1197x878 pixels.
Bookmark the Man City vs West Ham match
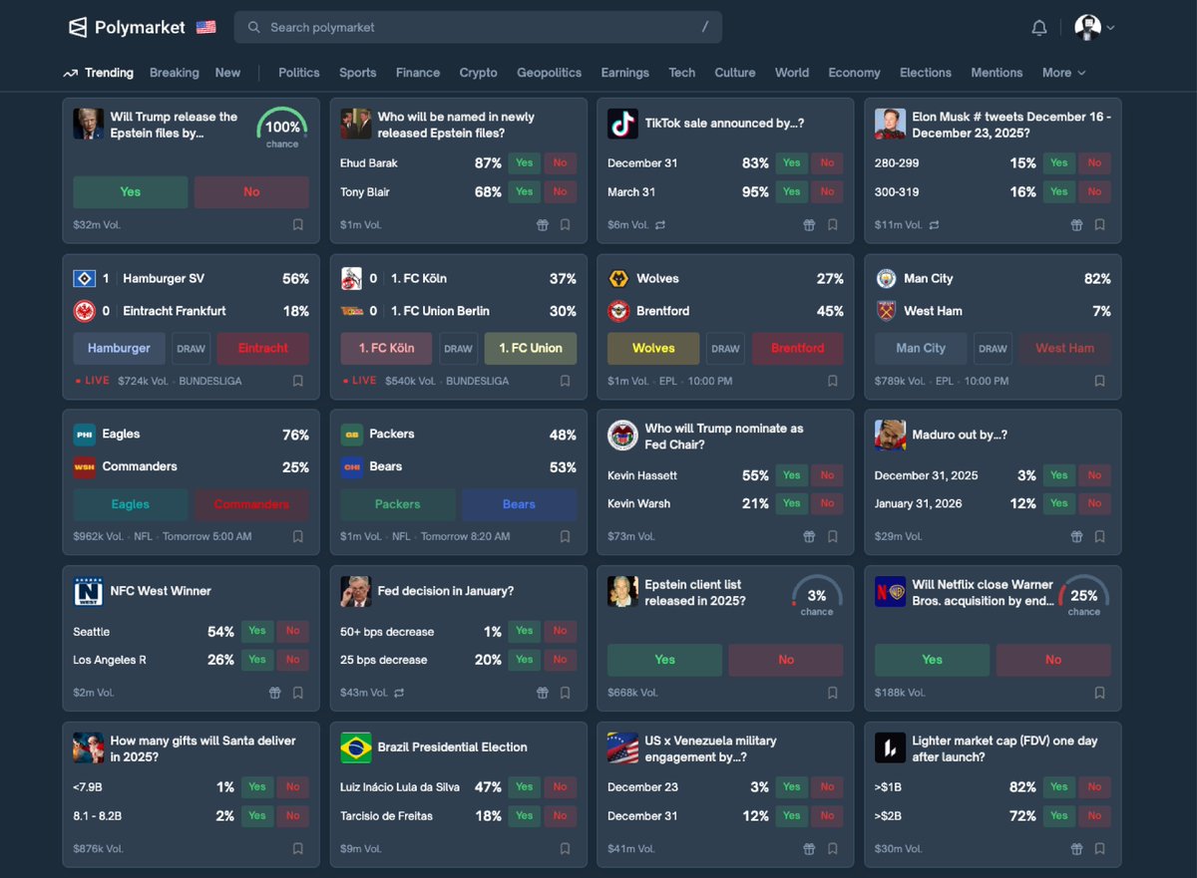click(x=1100, y=381)
